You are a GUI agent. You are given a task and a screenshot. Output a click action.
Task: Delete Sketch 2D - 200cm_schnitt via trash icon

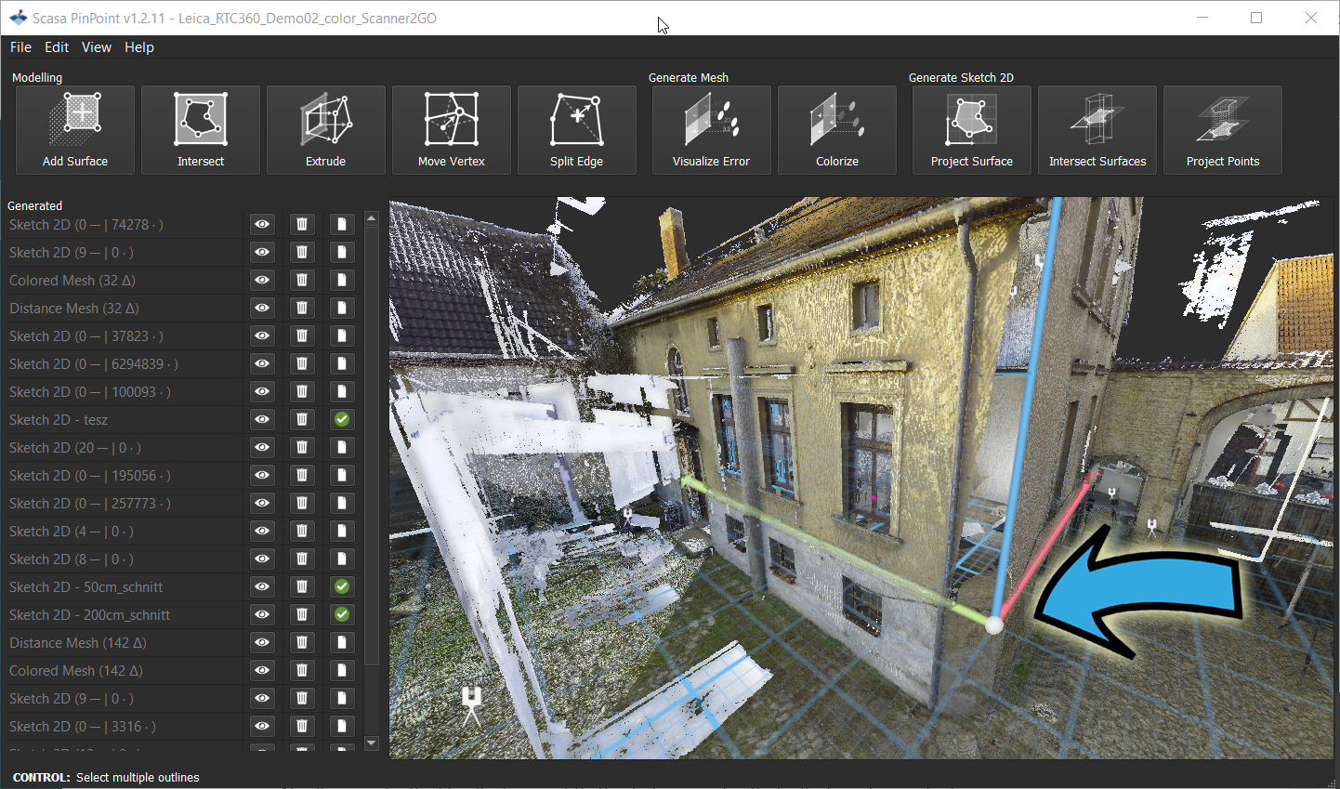[x=302, y=614]
